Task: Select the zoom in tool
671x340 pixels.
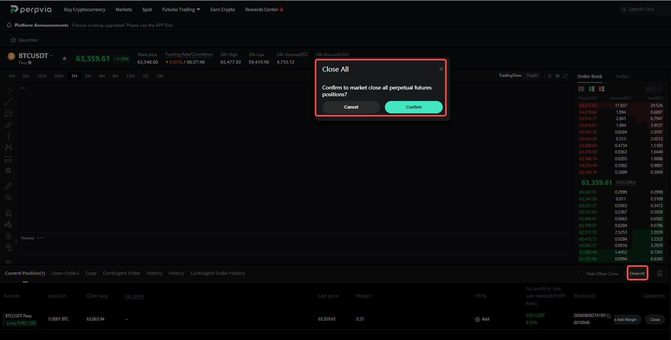Action: (8, 198)
